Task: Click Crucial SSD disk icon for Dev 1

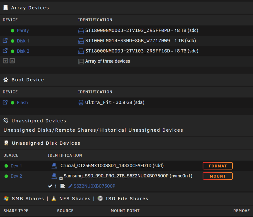Action: pyautogui.click(x=54, y=166)
